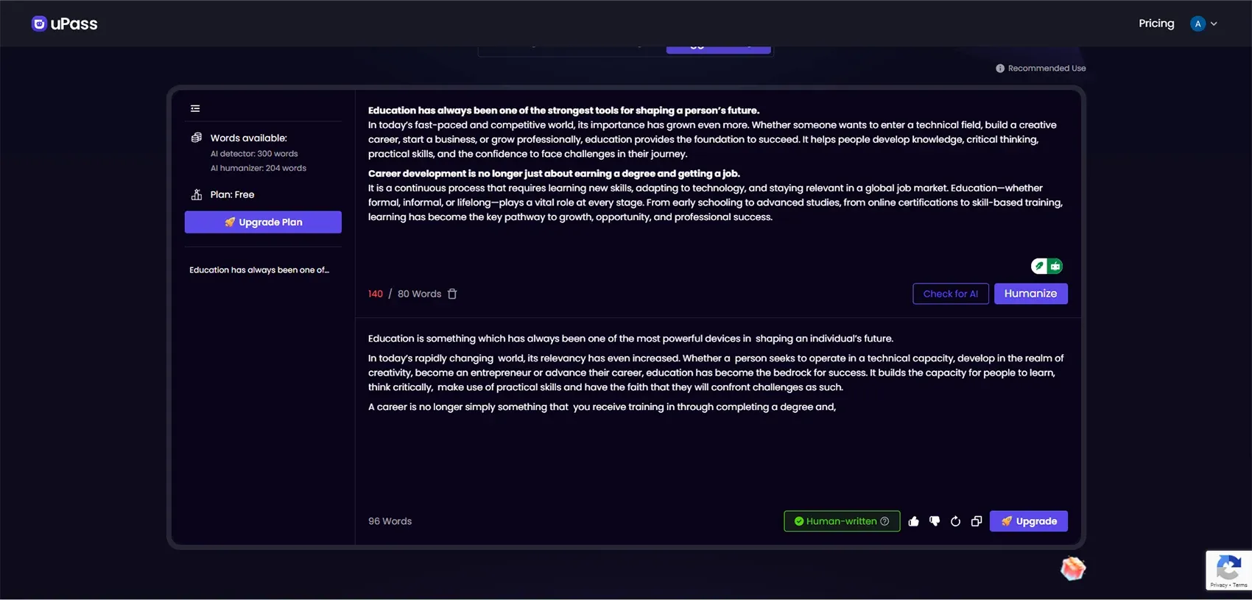Click the help icon beside Human-written

(885, 521)
